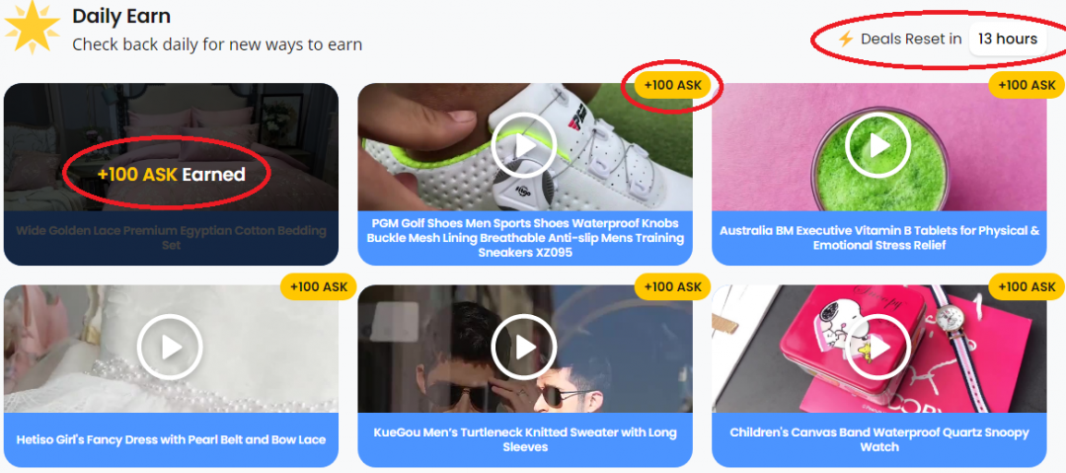Screen dimensions: 1066x473
Task: Click +100 ASK badge on golf shoes card
Action: [x=672, y=85]
